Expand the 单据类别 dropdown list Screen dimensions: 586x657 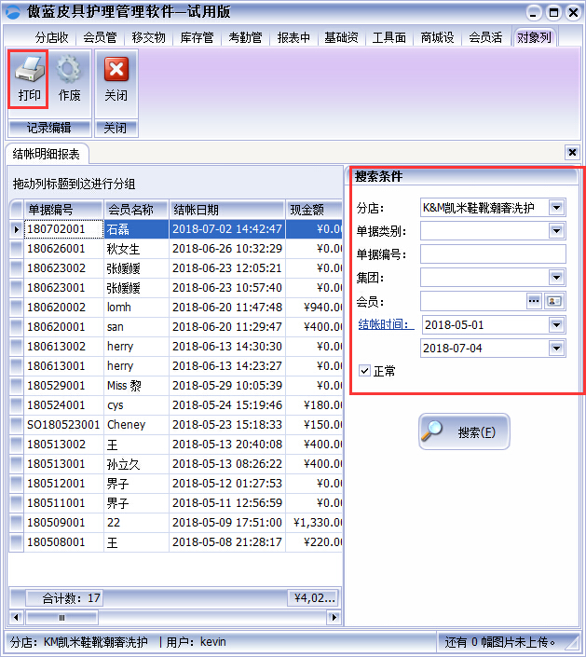pyautogui.click(x=556, y=230)
